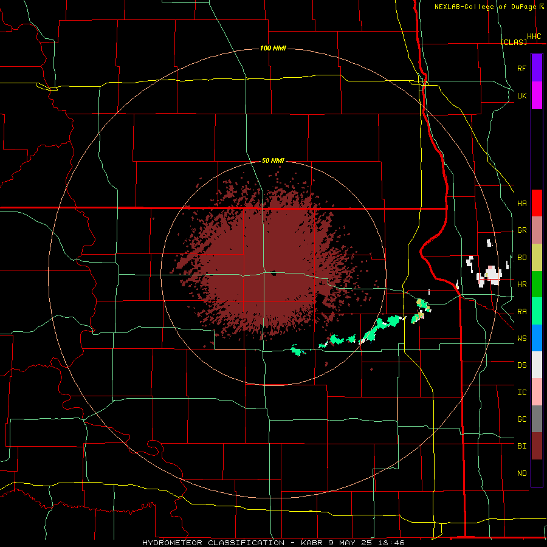Click the 'GR' legend label text
Image resolution: width=547 pixels, height=547 pixels.
[522, 230]
